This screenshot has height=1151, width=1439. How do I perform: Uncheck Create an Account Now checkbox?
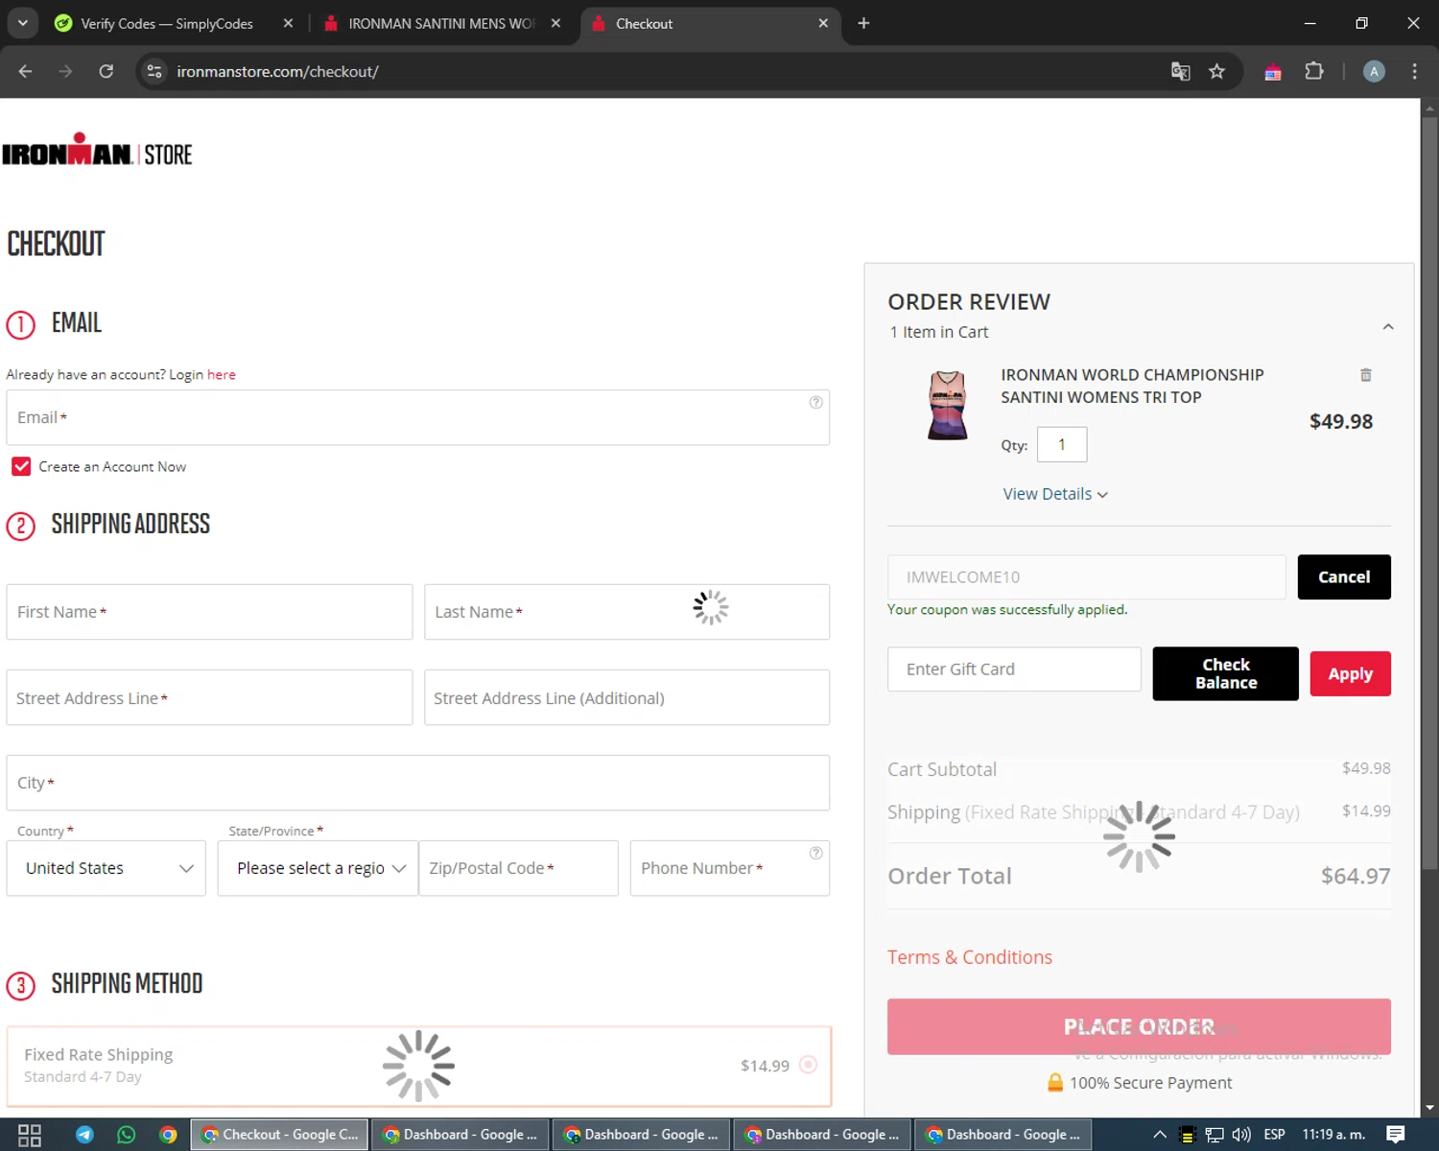pyautogui.click(x=21, y=466)
